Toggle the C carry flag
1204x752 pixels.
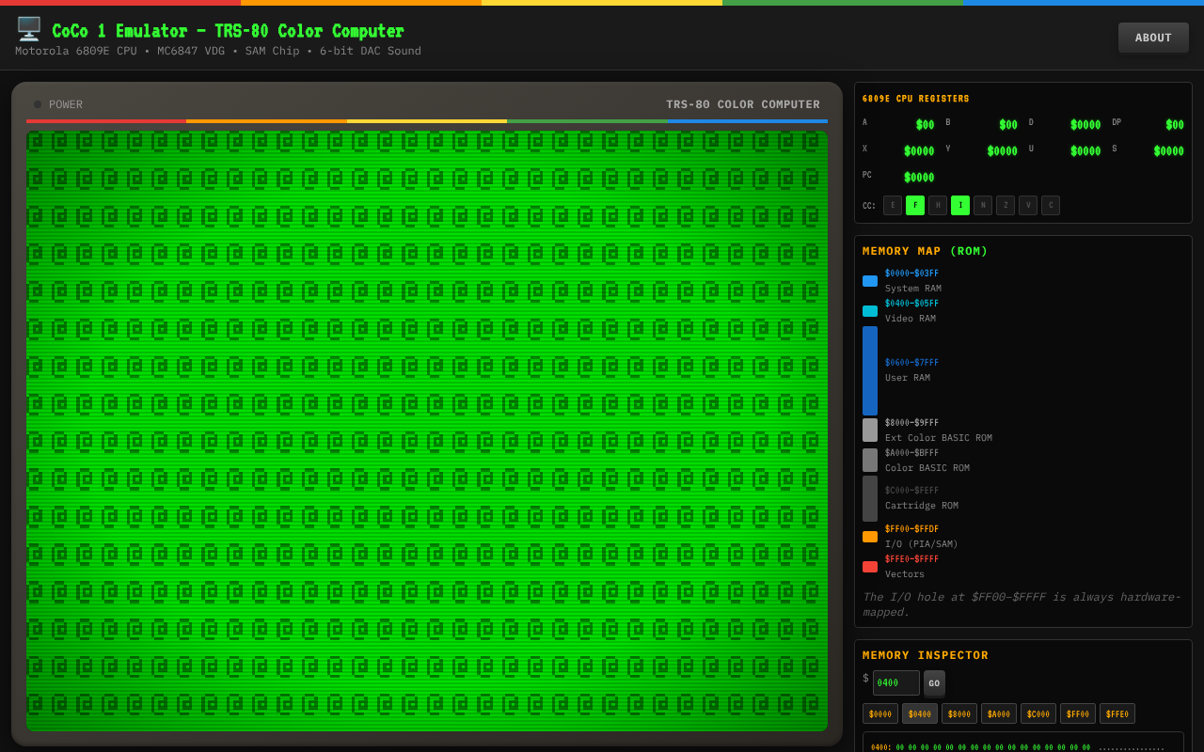[1051, 205]
